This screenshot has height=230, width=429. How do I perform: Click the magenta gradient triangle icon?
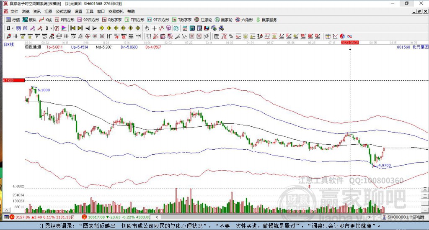point(64,28)
